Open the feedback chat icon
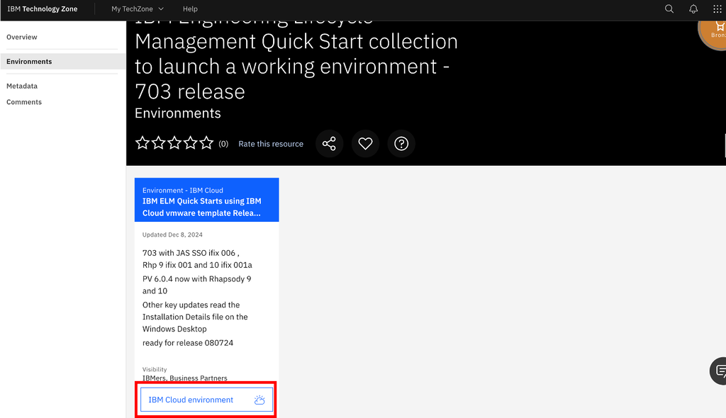 point(719,371)
